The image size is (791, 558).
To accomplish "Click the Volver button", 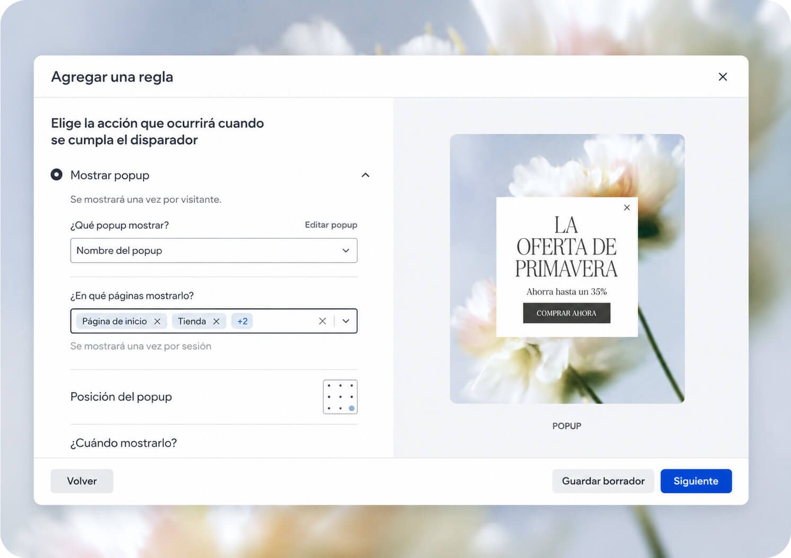I will (x=82, y=481).
